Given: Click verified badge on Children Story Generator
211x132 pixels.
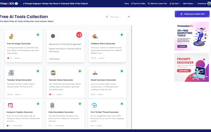Looking at the screenshot, I should tap(122, 35).
